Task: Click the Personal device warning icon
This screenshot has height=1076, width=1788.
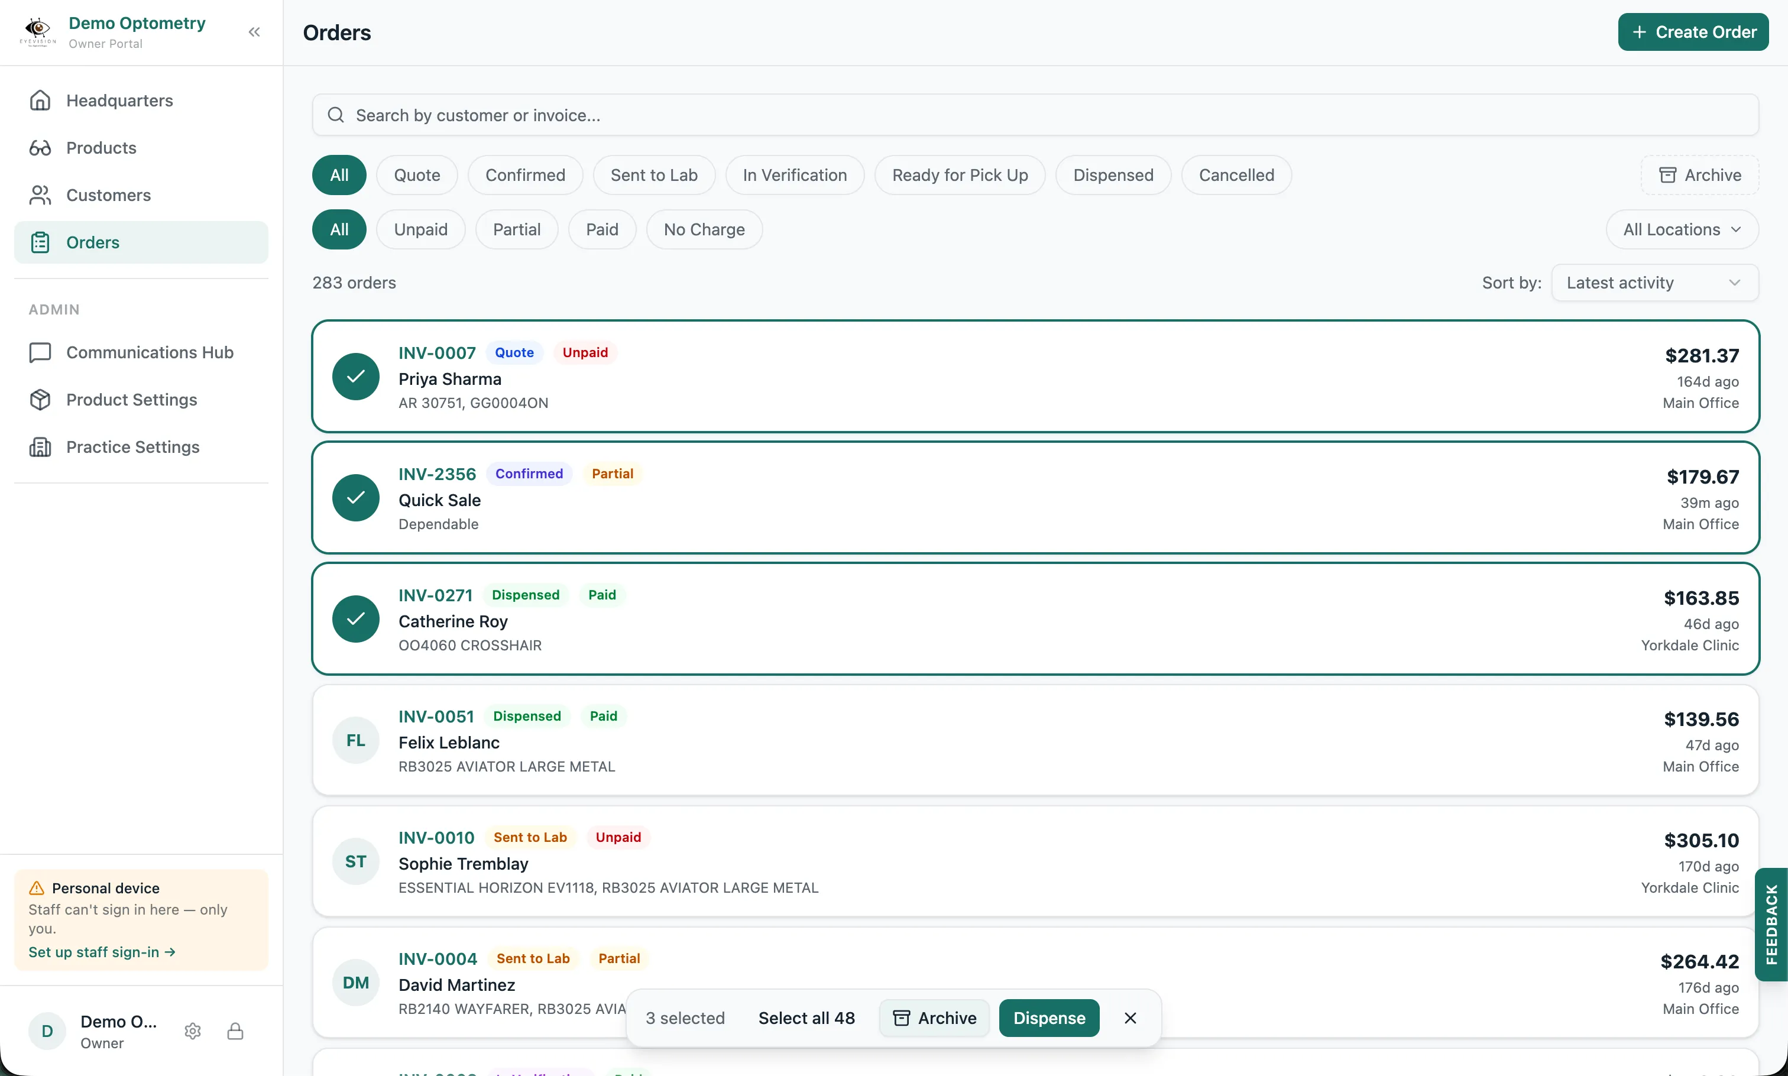Action: click(x=36, y=888)
